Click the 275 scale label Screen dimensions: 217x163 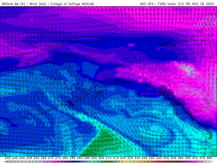tap(58, 158)
